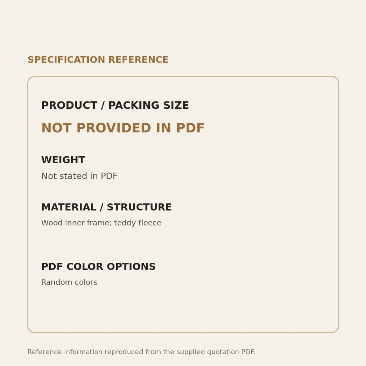The height and width of the screenshot is (366, 366).
Task: Click the word PROVIDED in highlighted text
Action: (x=114, y=128)
